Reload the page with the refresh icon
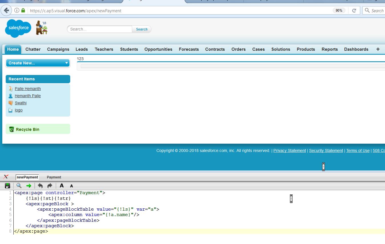385x244 pixels. tap(354, 11)
